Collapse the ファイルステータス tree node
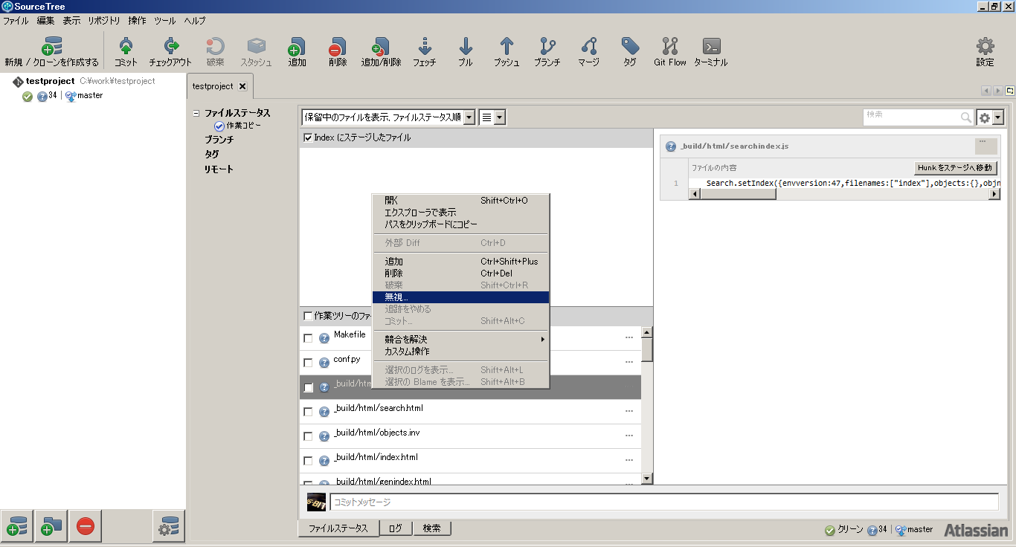The image size is (1016, 547). [x=196, y=114]
